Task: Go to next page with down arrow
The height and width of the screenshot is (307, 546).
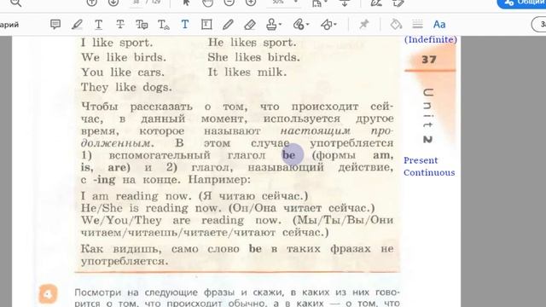Action: 113,3
